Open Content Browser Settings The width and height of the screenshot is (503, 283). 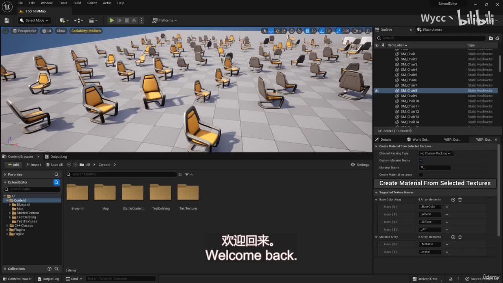[360, 165]
